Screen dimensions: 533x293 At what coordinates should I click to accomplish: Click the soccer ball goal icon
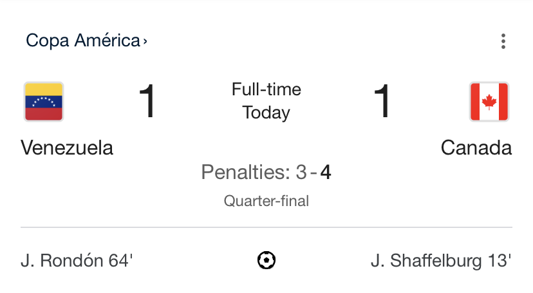(266, 261)
